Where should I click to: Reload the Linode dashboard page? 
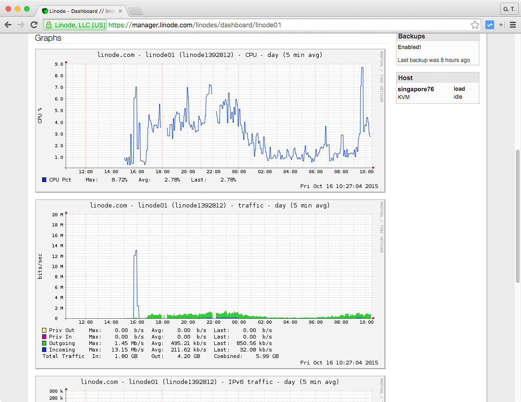pyautogui.click(x=34, y=25)
